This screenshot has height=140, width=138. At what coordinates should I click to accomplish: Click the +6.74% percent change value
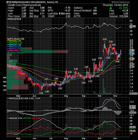point(123,8)
